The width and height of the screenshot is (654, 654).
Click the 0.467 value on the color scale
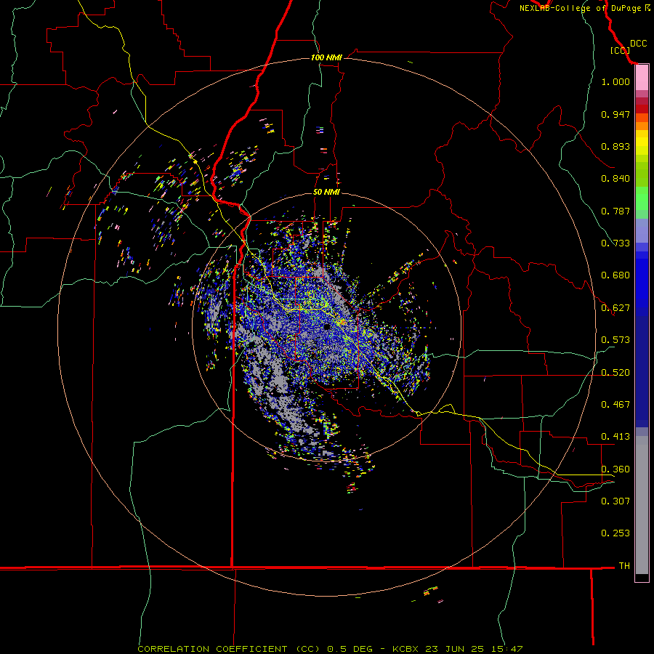[615, 404]
